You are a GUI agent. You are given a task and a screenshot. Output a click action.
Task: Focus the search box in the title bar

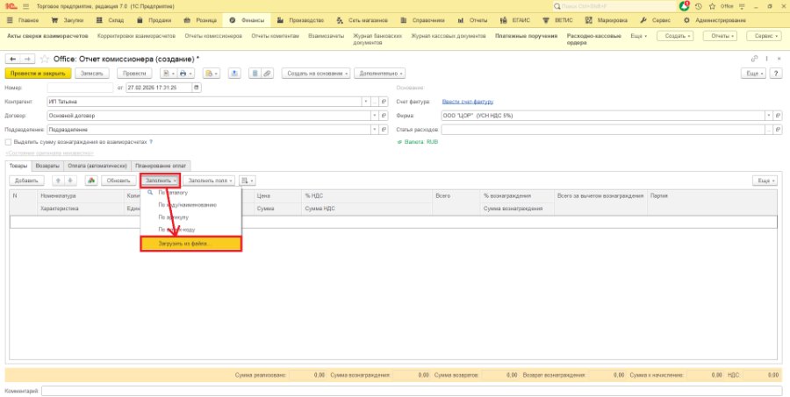click(x=614, y=6)
